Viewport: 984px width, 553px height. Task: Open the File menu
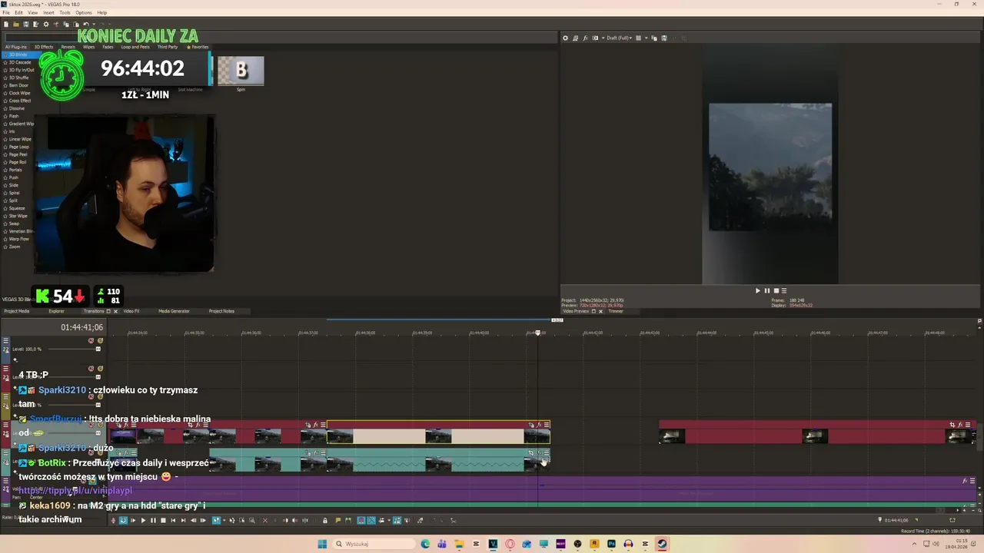click(x=6, y=12)
